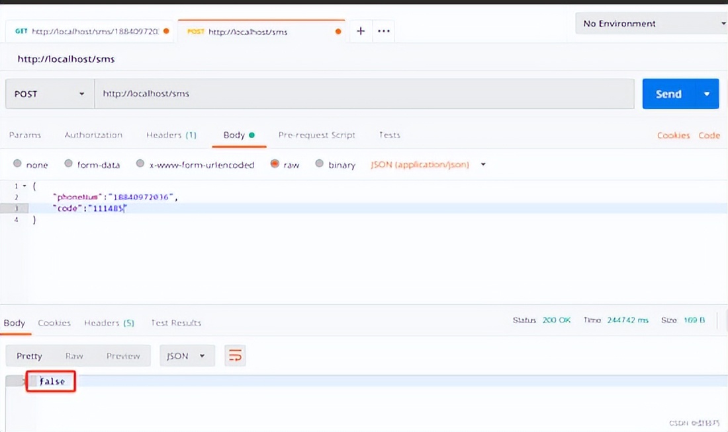Image resolution: width=728 pixels, height=432 pixels.
Task: Select the binary radio button
Action: pyautogui.click(x=319, y=163)
